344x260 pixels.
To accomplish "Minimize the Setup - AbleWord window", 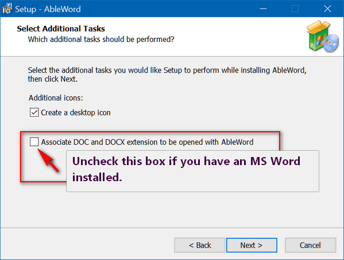I will coord(263,9).
